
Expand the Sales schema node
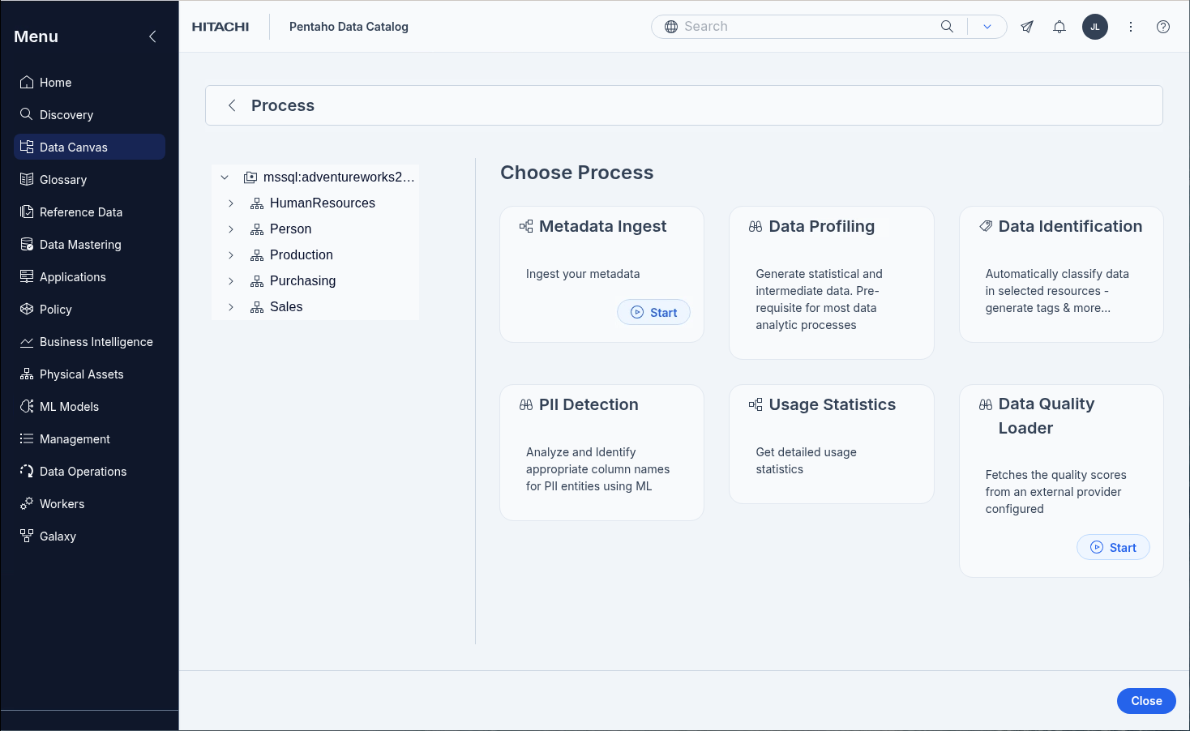click(x=231, y=307)
